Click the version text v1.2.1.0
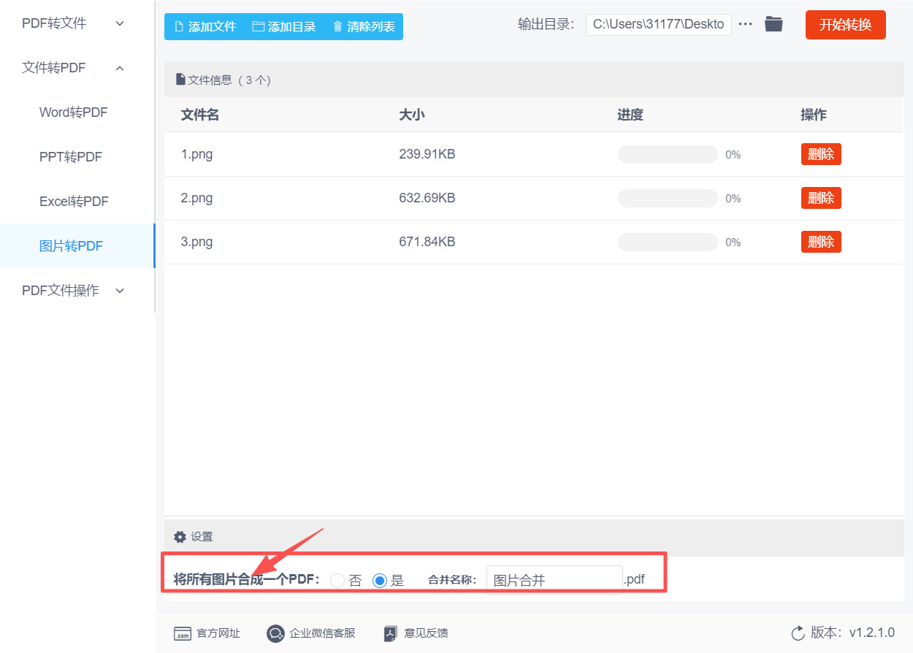 pos(871,633)
